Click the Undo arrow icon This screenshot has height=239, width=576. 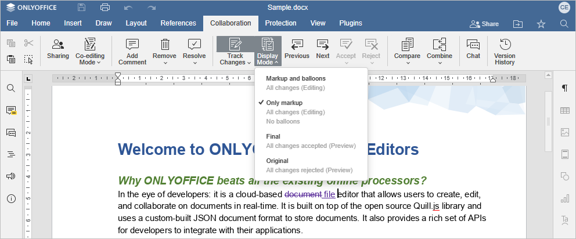coord(128,8)
